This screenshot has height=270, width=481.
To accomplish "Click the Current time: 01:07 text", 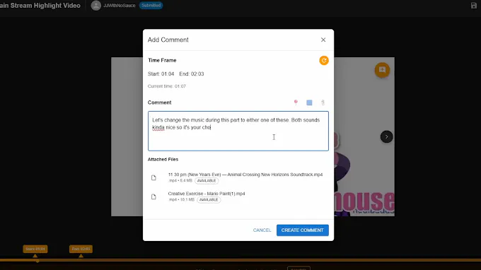I will tap(166, 86).
